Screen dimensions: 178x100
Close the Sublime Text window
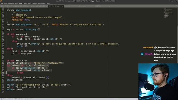point(177,1)
